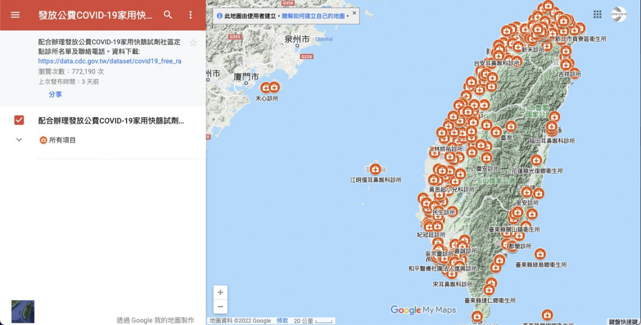Open the three-dot more options menu
The image size is (641, 325).
(x=191, y=15)
